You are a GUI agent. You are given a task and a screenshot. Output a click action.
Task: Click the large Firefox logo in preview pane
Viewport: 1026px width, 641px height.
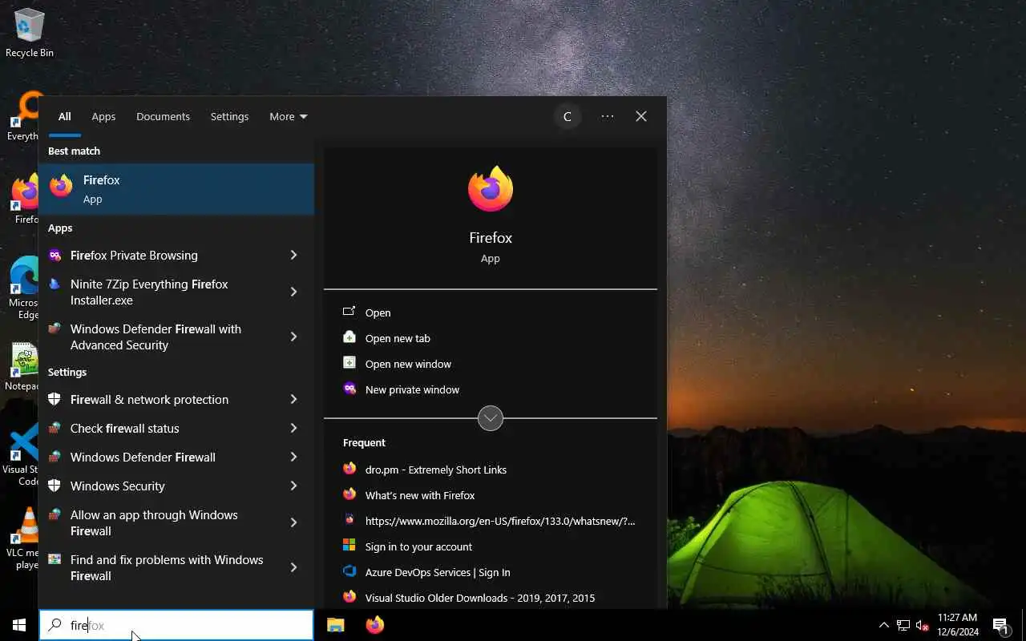point(491,189)
